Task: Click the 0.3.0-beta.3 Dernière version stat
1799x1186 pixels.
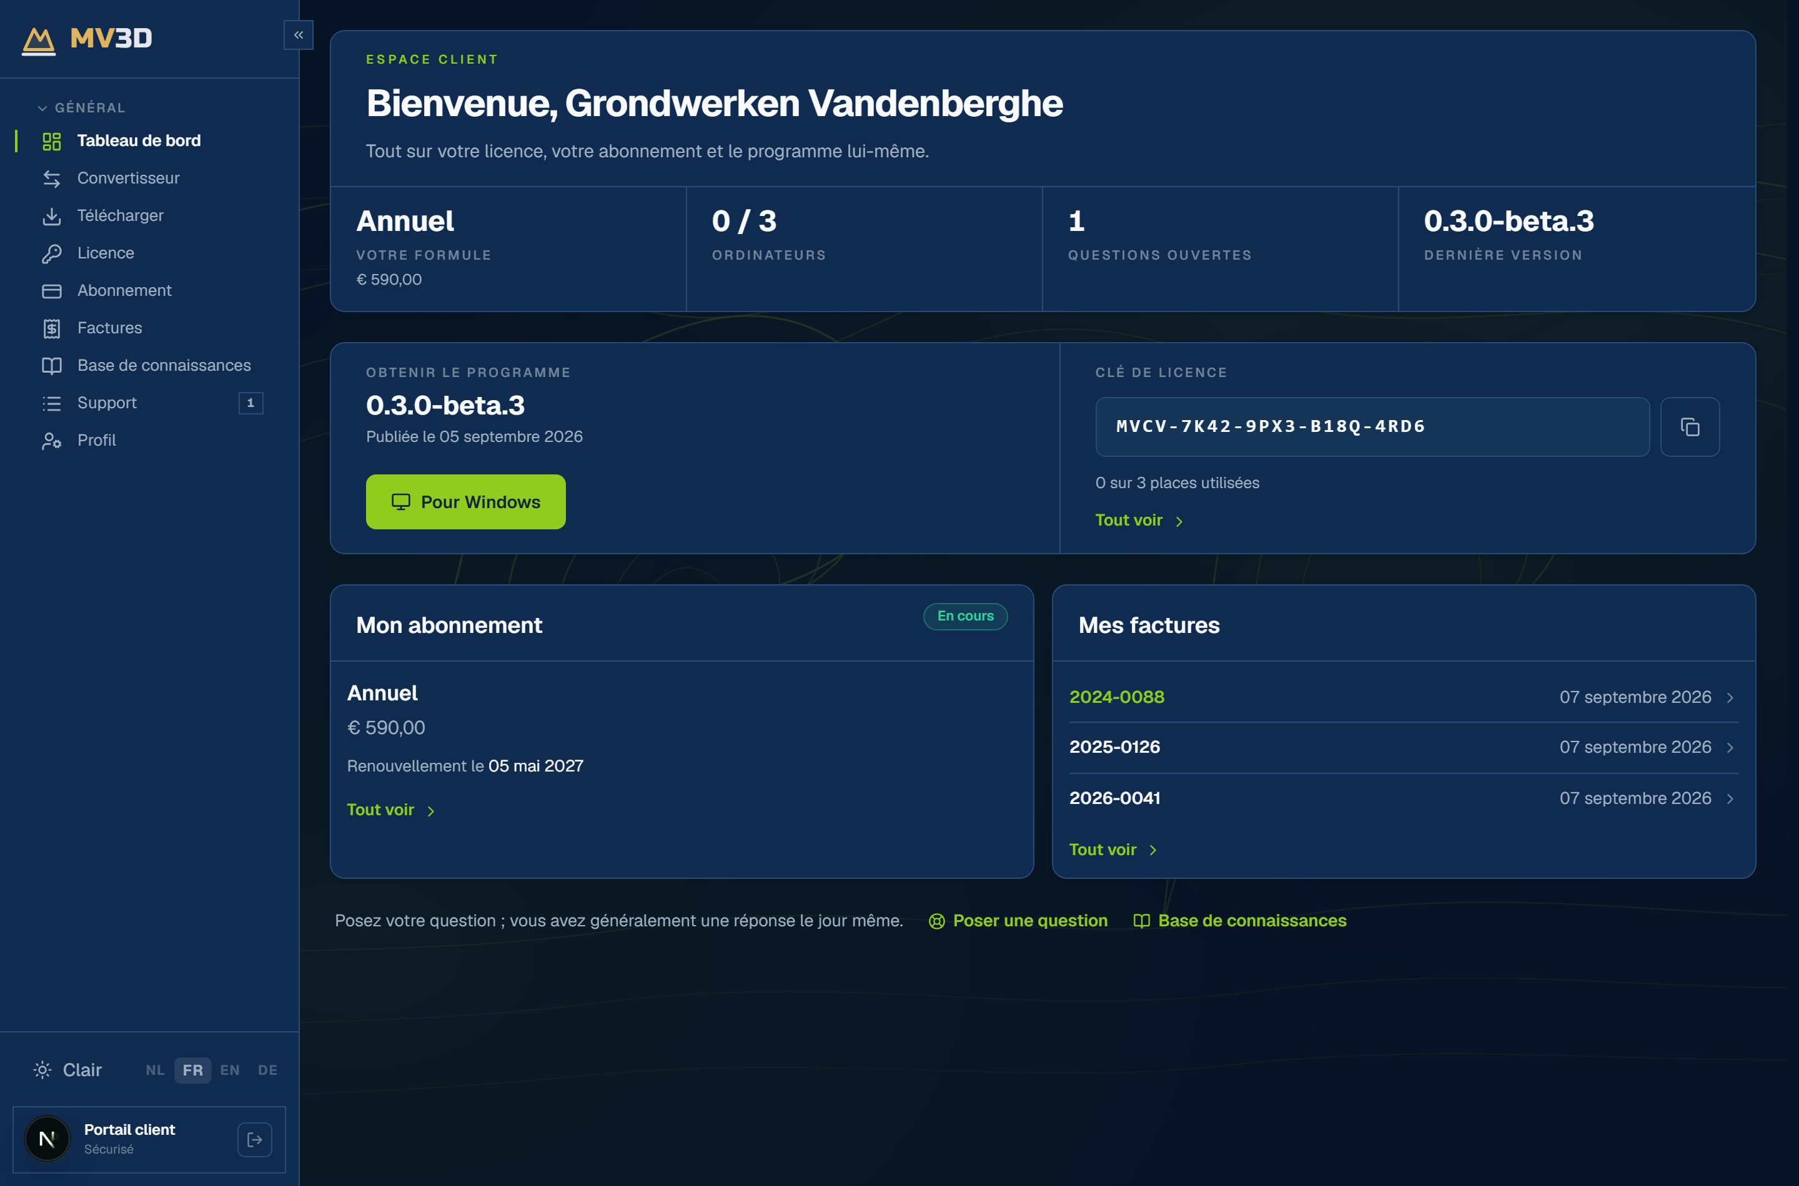Action: 1577,249
